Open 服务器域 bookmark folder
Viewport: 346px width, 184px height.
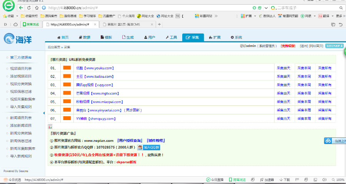pos(68,16)
